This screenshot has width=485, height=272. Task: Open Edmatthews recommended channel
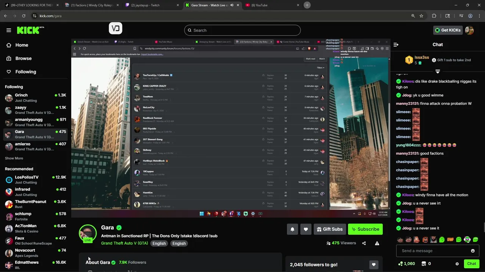[36, 264]
